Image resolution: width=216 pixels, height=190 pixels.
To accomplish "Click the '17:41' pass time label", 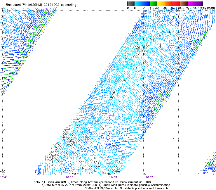I will [4, 177].
